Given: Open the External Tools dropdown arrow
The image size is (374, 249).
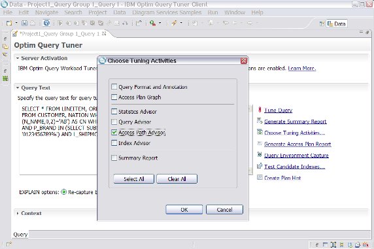Looking at the screenshot, I should point(181,23).
